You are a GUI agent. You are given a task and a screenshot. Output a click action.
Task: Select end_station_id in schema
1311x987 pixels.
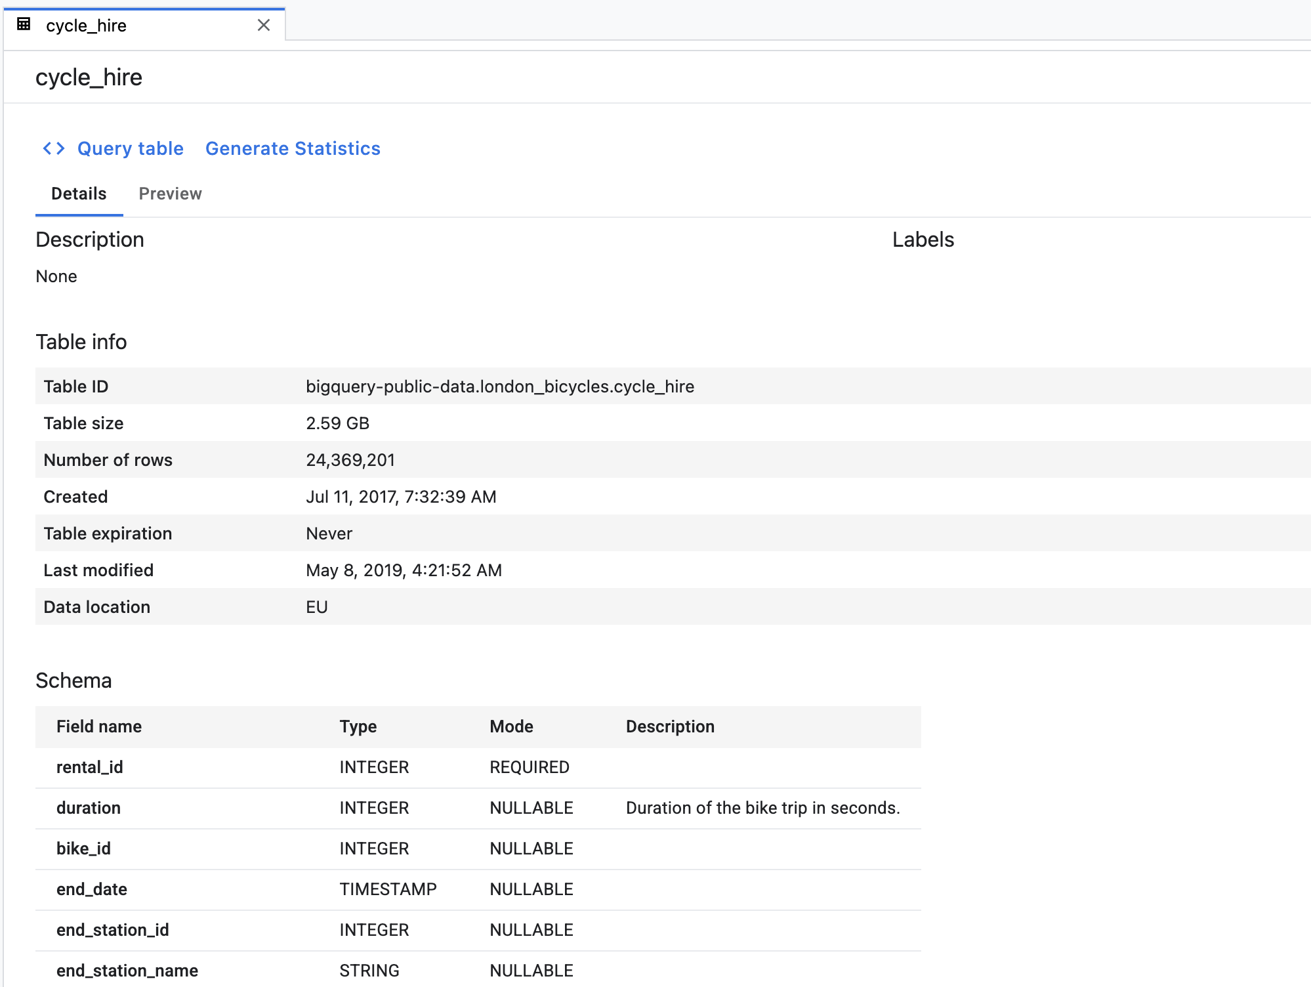113,930
